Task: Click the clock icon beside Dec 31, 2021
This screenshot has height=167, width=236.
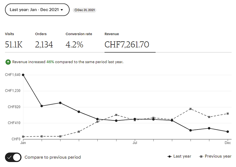Action: (76, 10)
